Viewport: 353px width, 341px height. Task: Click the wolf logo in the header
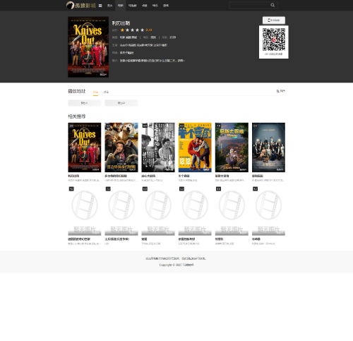(70, 5)
